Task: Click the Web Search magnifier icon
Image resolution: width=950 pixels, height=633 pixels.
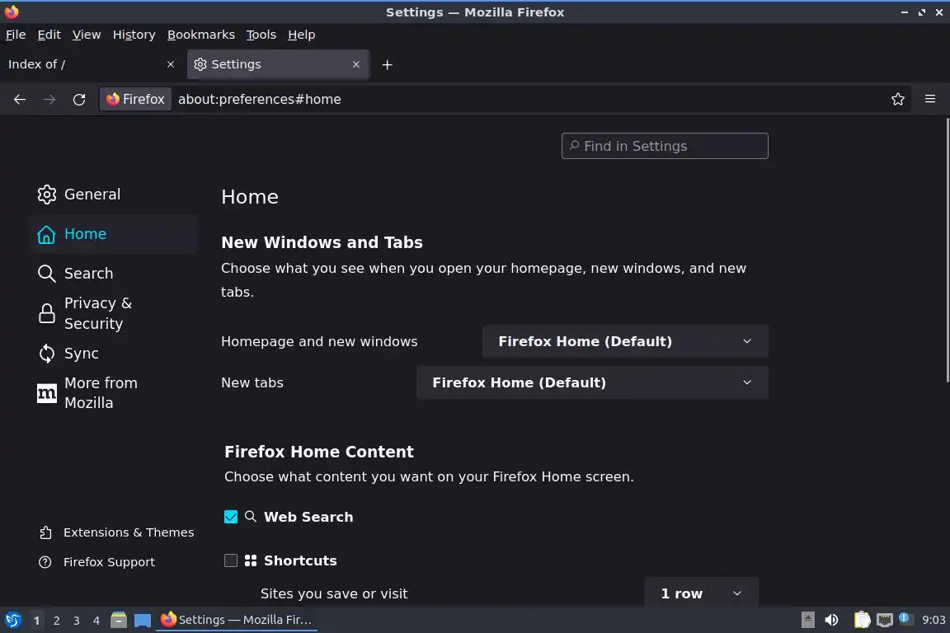Action: [250, 516]
